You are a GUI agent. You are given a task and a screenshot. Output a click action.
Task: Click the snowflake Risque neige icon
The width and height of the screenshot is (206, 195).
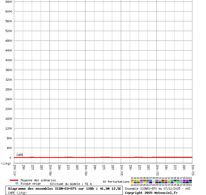(x=17, y=183)
